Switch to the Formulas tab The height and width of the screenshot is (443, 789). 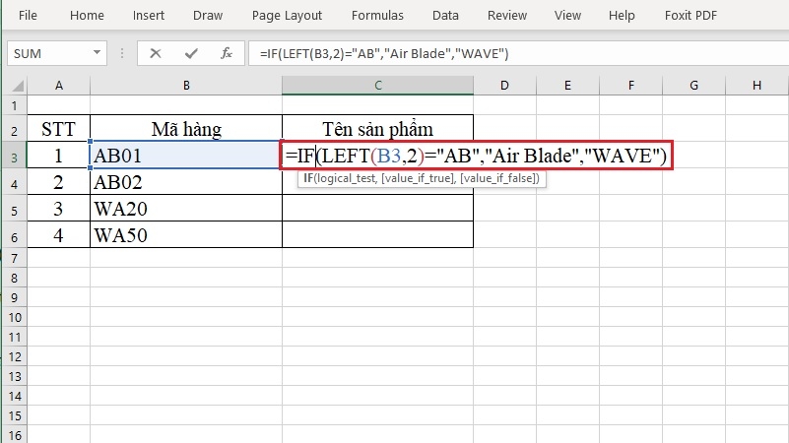pos(377,16)
